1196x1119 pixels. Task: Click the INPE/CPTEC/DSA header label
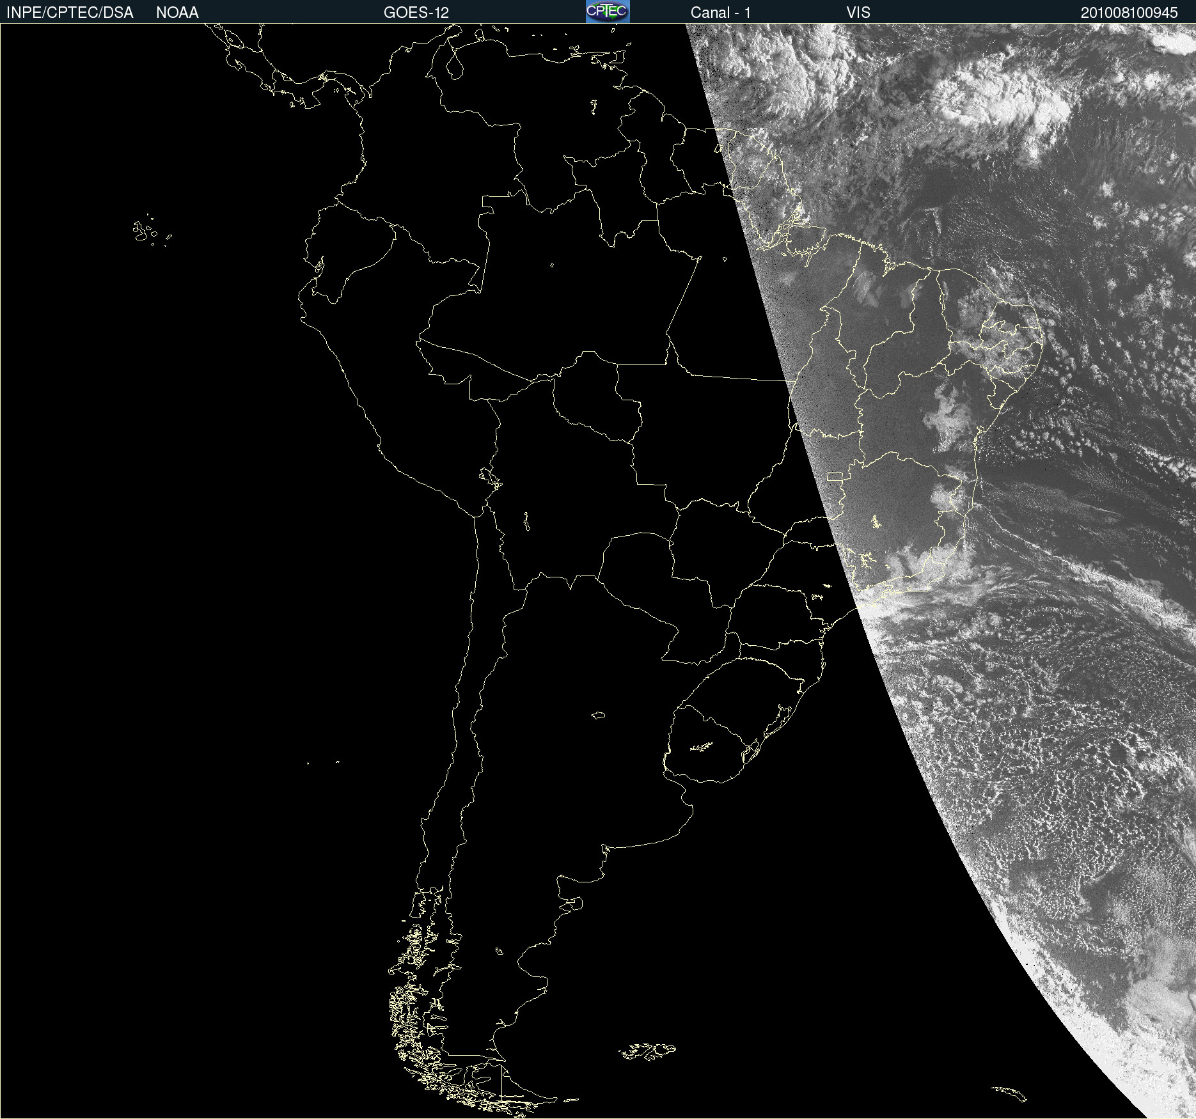coord(70,13)
